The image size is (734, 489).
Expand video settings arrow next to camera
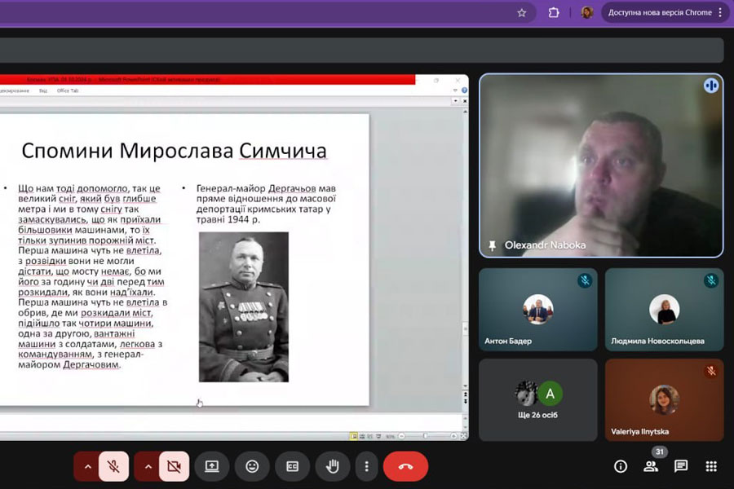pyautogui.click(x=148, y=466)
